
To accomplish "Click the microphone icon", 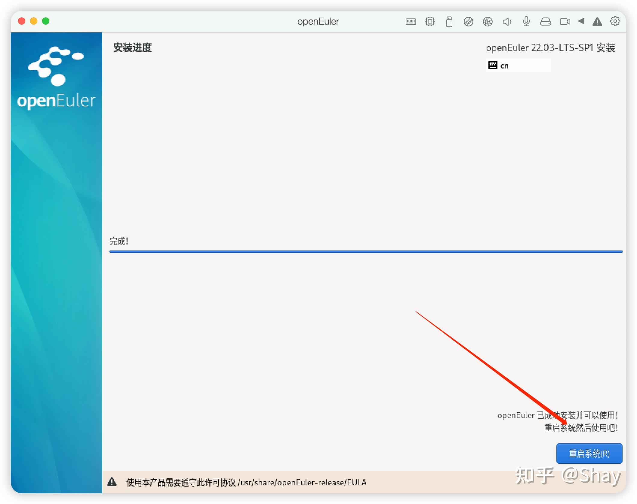I will (526, 22).
